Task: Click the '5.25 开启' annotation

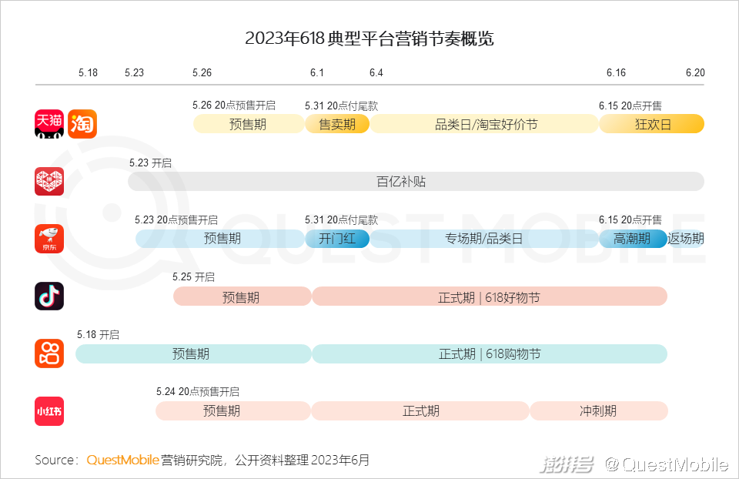Action: click(193, 276)
